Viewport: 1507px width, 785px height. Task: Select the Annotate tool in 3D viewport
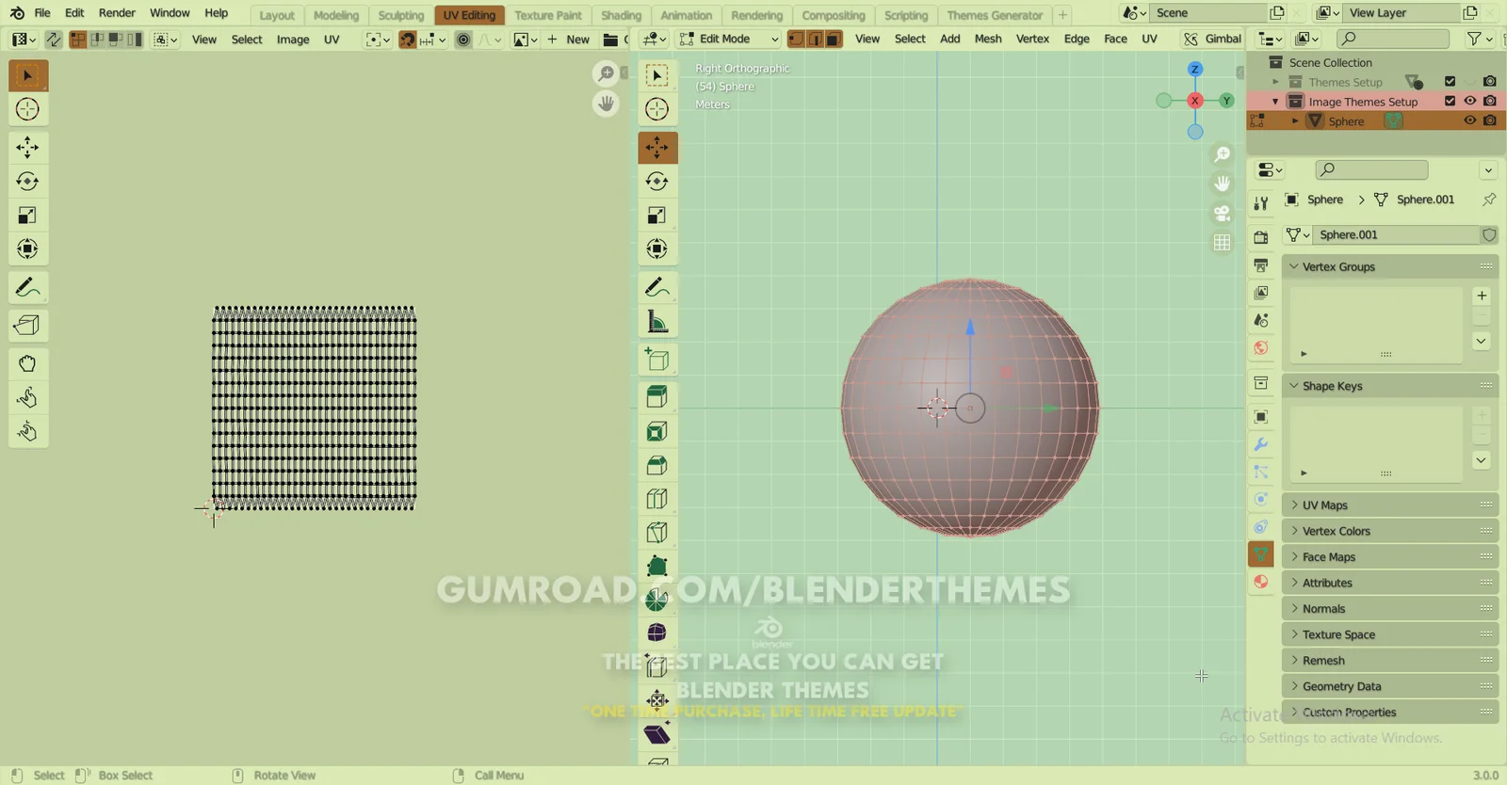pyautogui.click(x=657, y=287)
